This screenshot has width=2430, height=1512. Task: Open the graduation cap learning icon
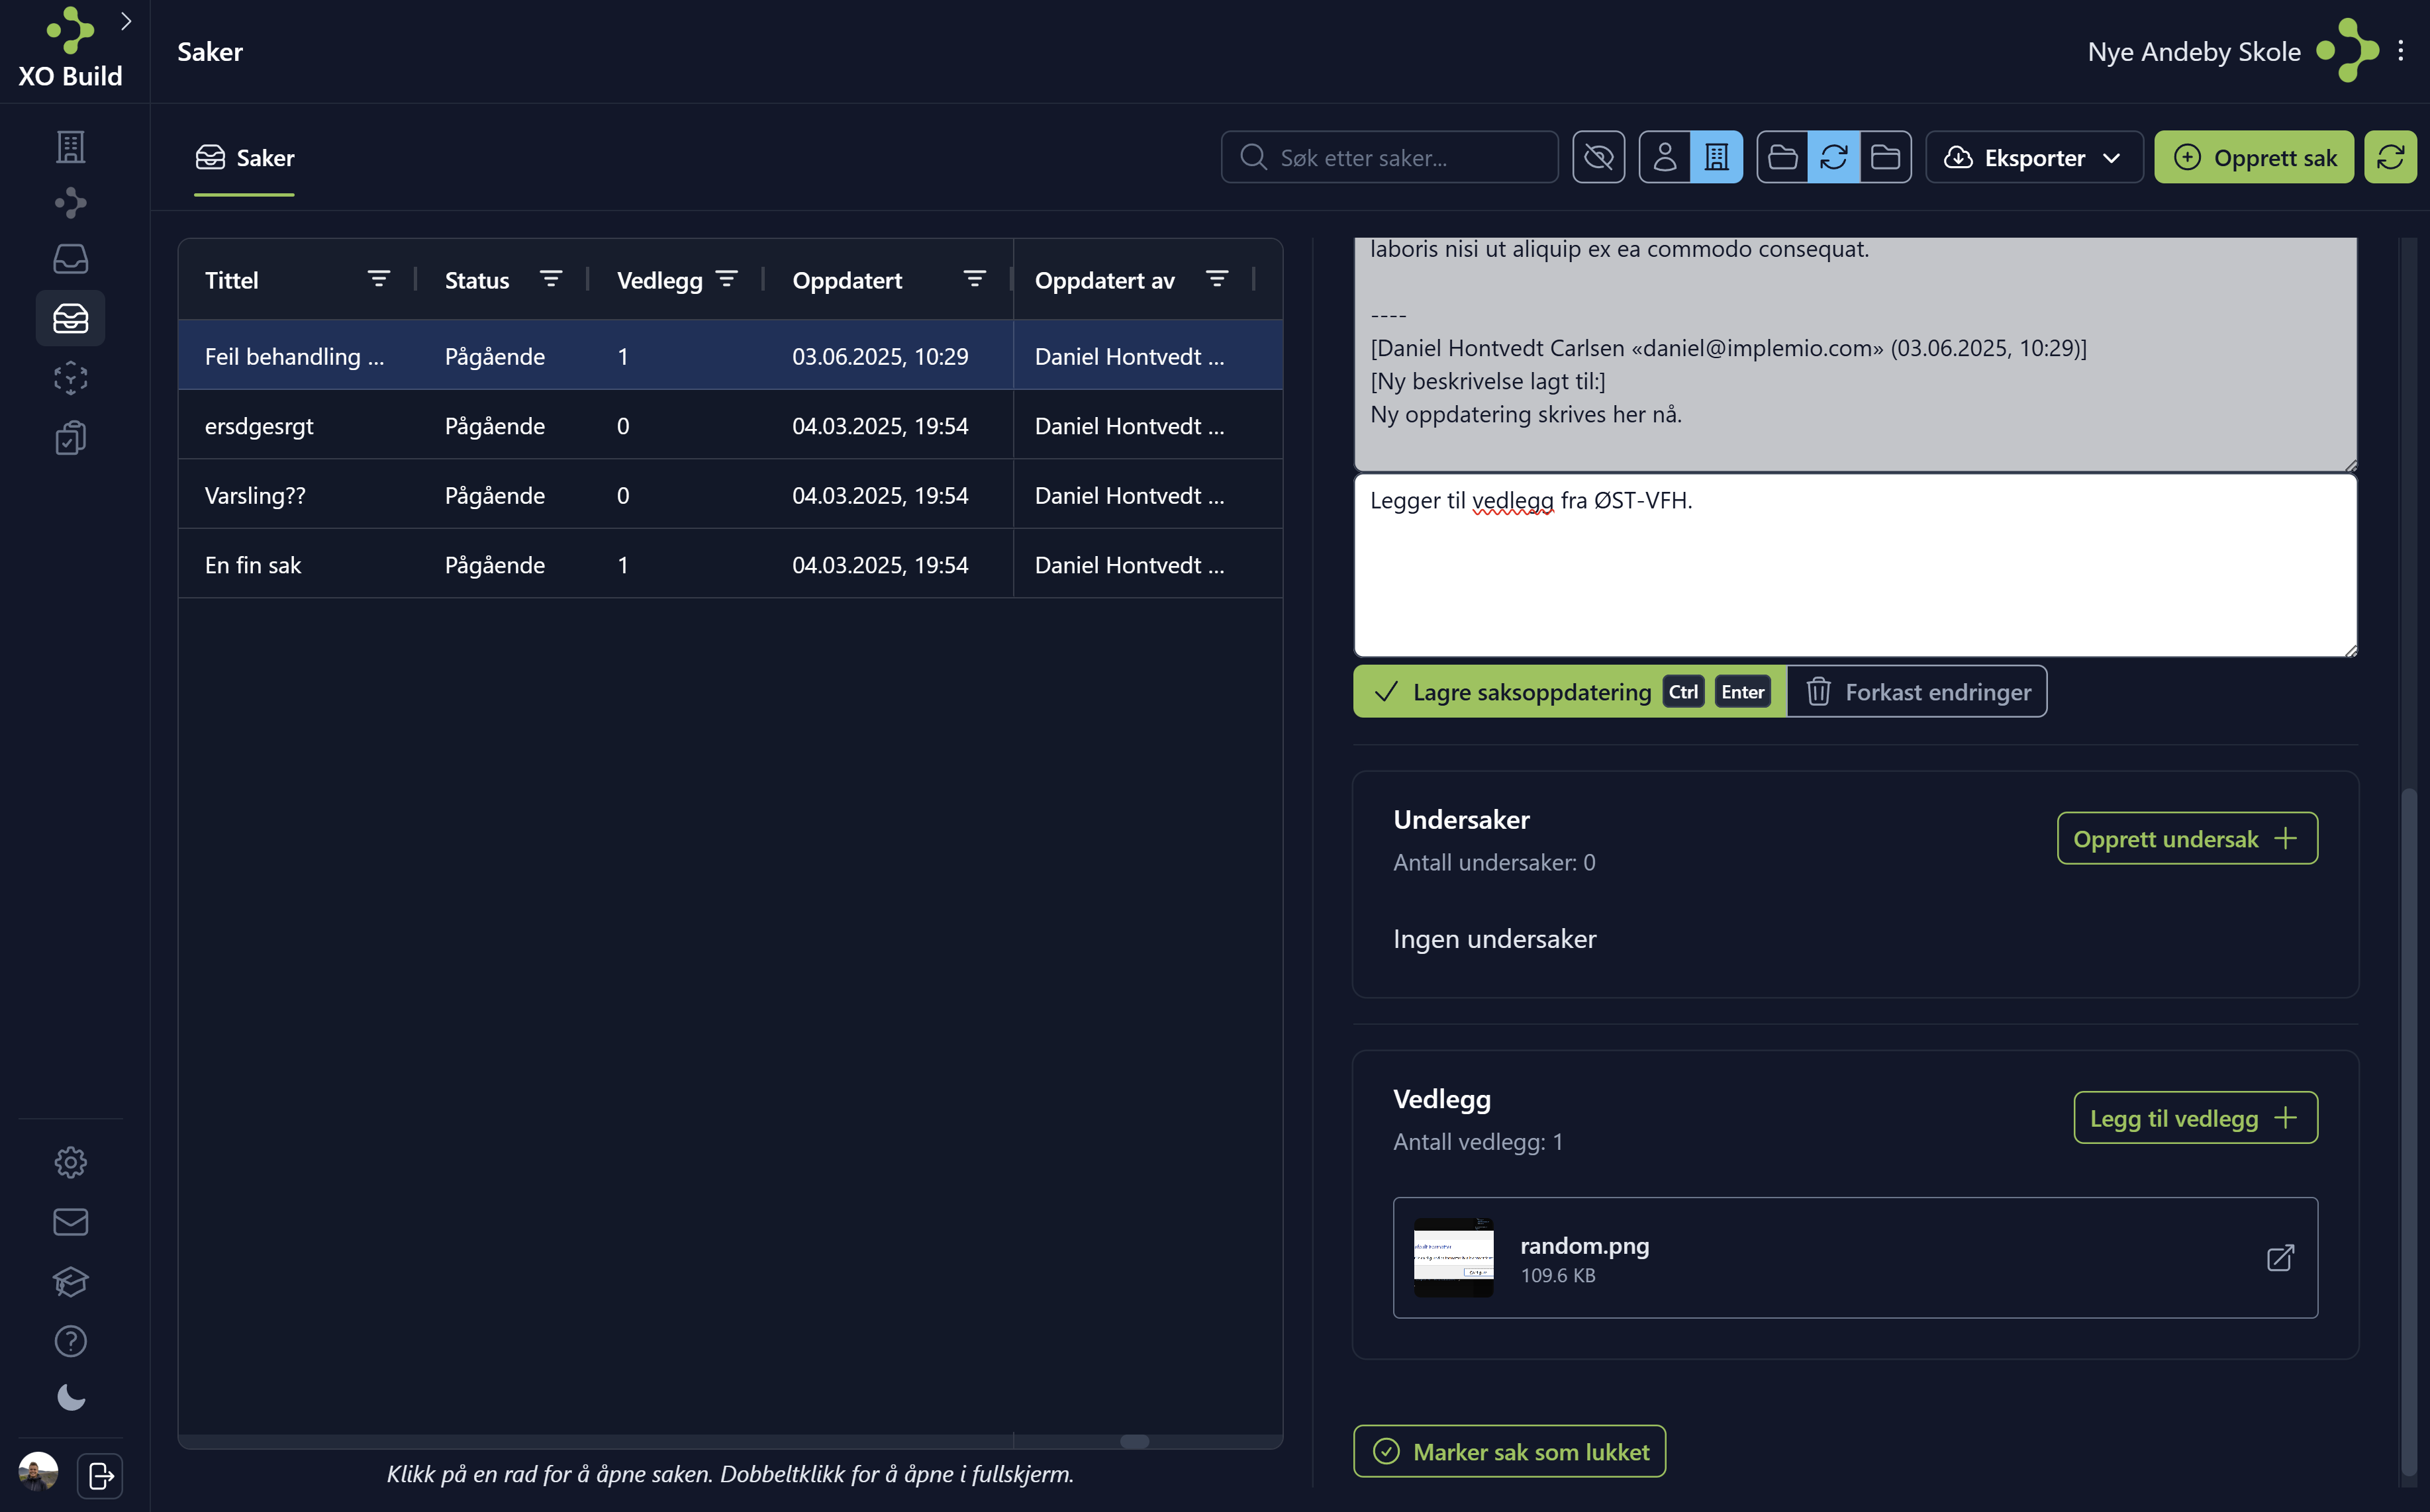tap(70, 1282)
